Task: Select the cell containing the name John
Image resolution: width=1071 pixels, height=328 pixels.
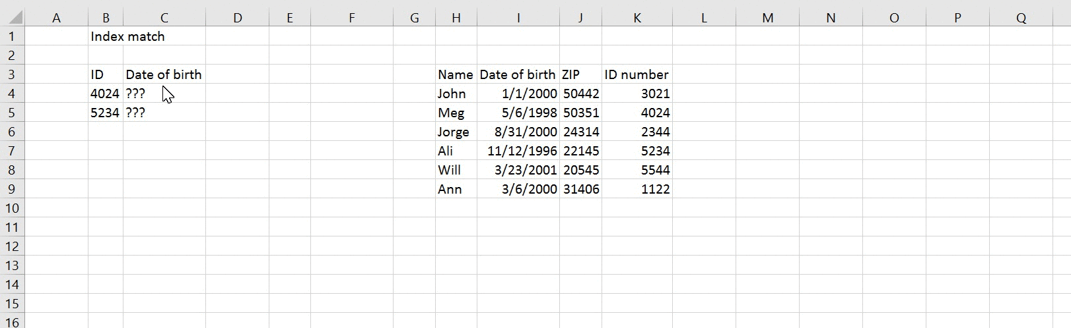Action: click(456, 94)
